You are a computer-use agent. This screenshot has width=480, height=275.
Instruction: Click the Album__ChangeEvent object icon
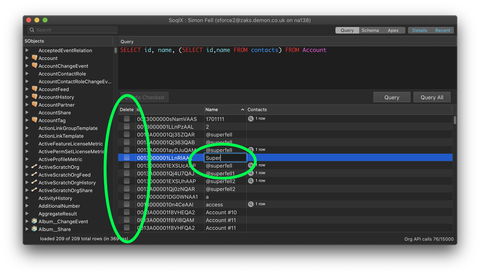[34, 221]
